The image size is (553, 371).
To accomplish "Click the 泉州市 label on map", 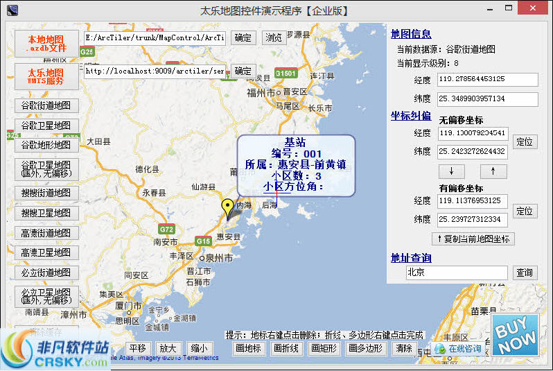I will [x=219, y=258].
